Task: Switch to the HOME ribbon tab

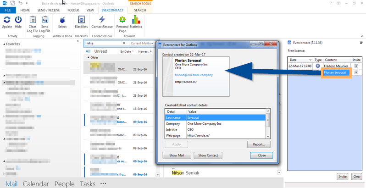Action: 25,10
